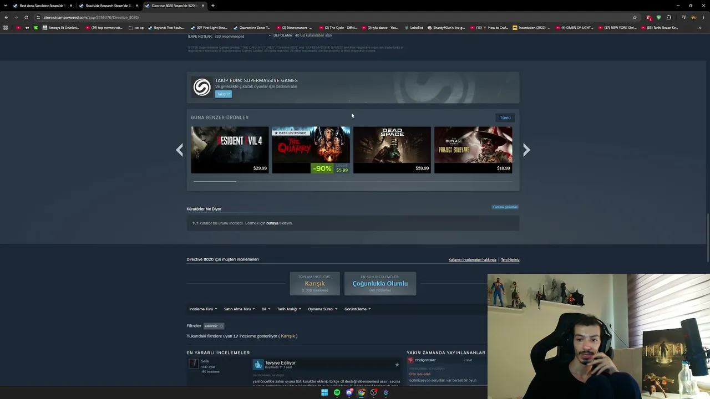Open the Dead Space game card

392,150
